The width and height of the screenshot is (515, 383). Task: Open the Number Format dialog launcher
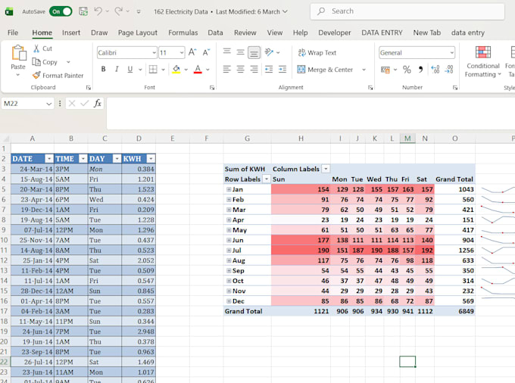tap(455, 88)
